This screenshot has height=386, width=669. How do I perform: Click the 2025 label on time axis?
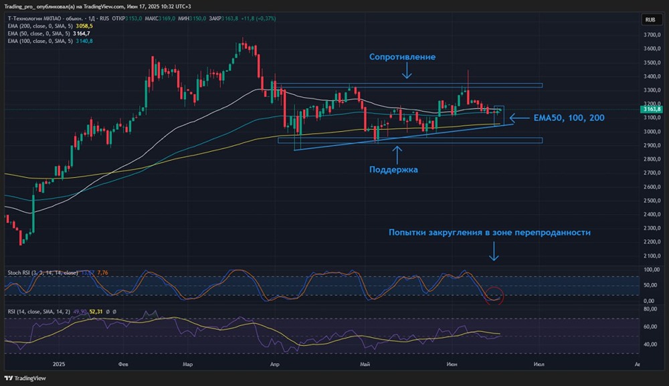[x=59, y=364]
